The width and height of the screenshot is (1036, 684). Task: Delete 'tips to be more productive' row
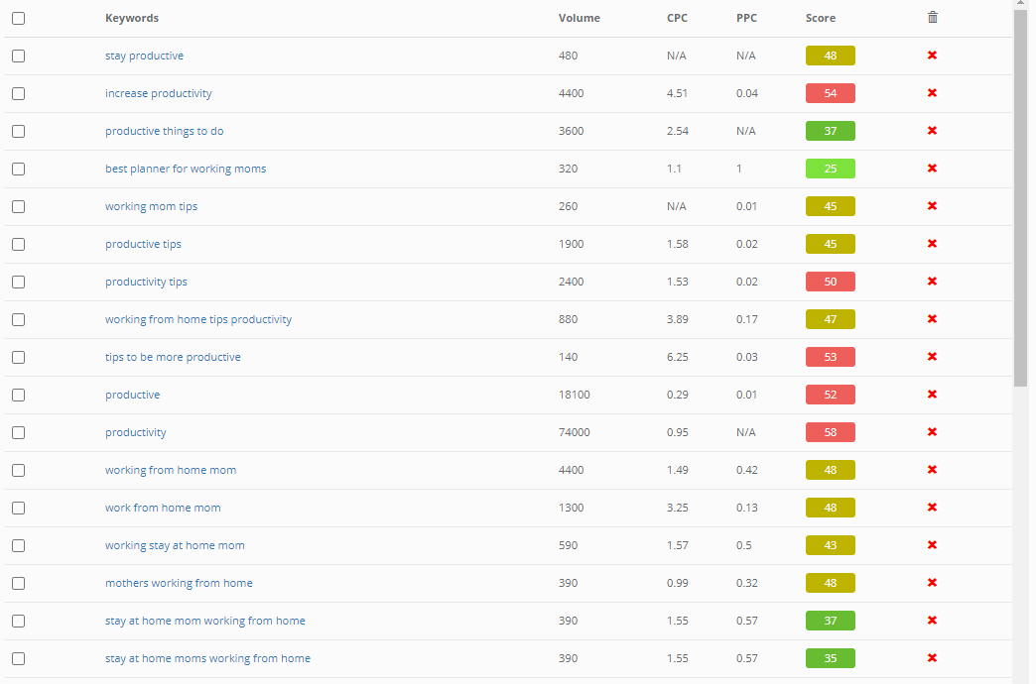pos(932,357)
